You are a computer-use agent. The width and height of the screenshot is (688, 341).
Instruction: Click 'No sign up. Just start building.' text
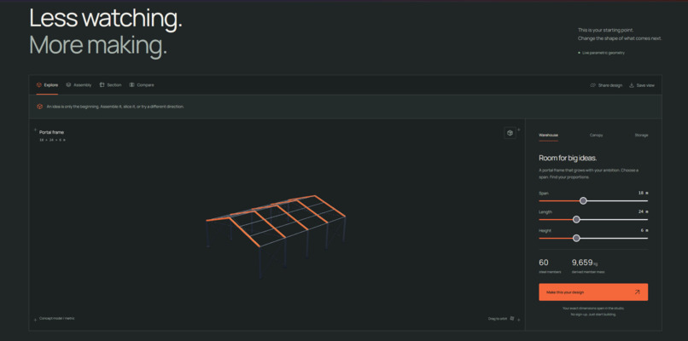tap(593, 315)
